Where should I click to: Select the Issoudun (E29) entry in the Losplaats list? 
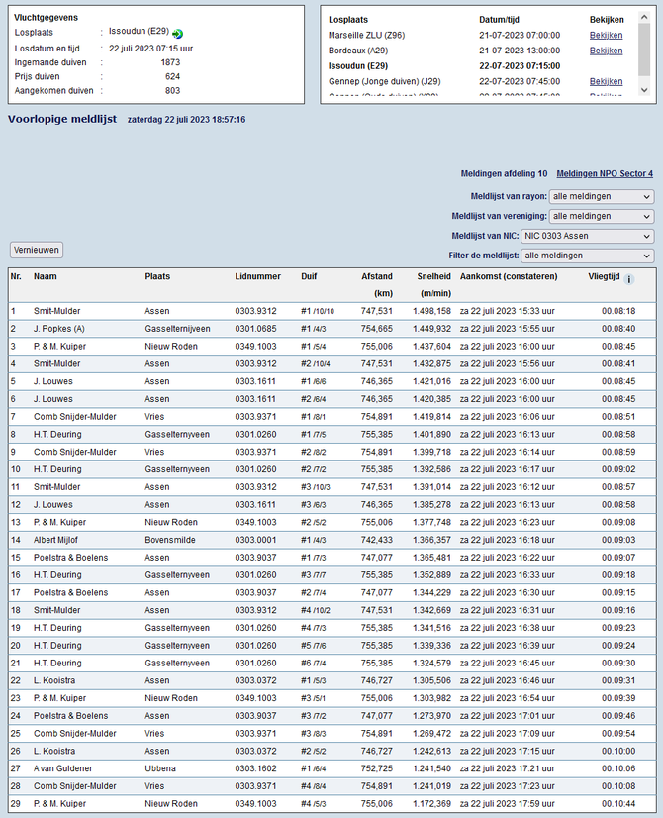358,66
